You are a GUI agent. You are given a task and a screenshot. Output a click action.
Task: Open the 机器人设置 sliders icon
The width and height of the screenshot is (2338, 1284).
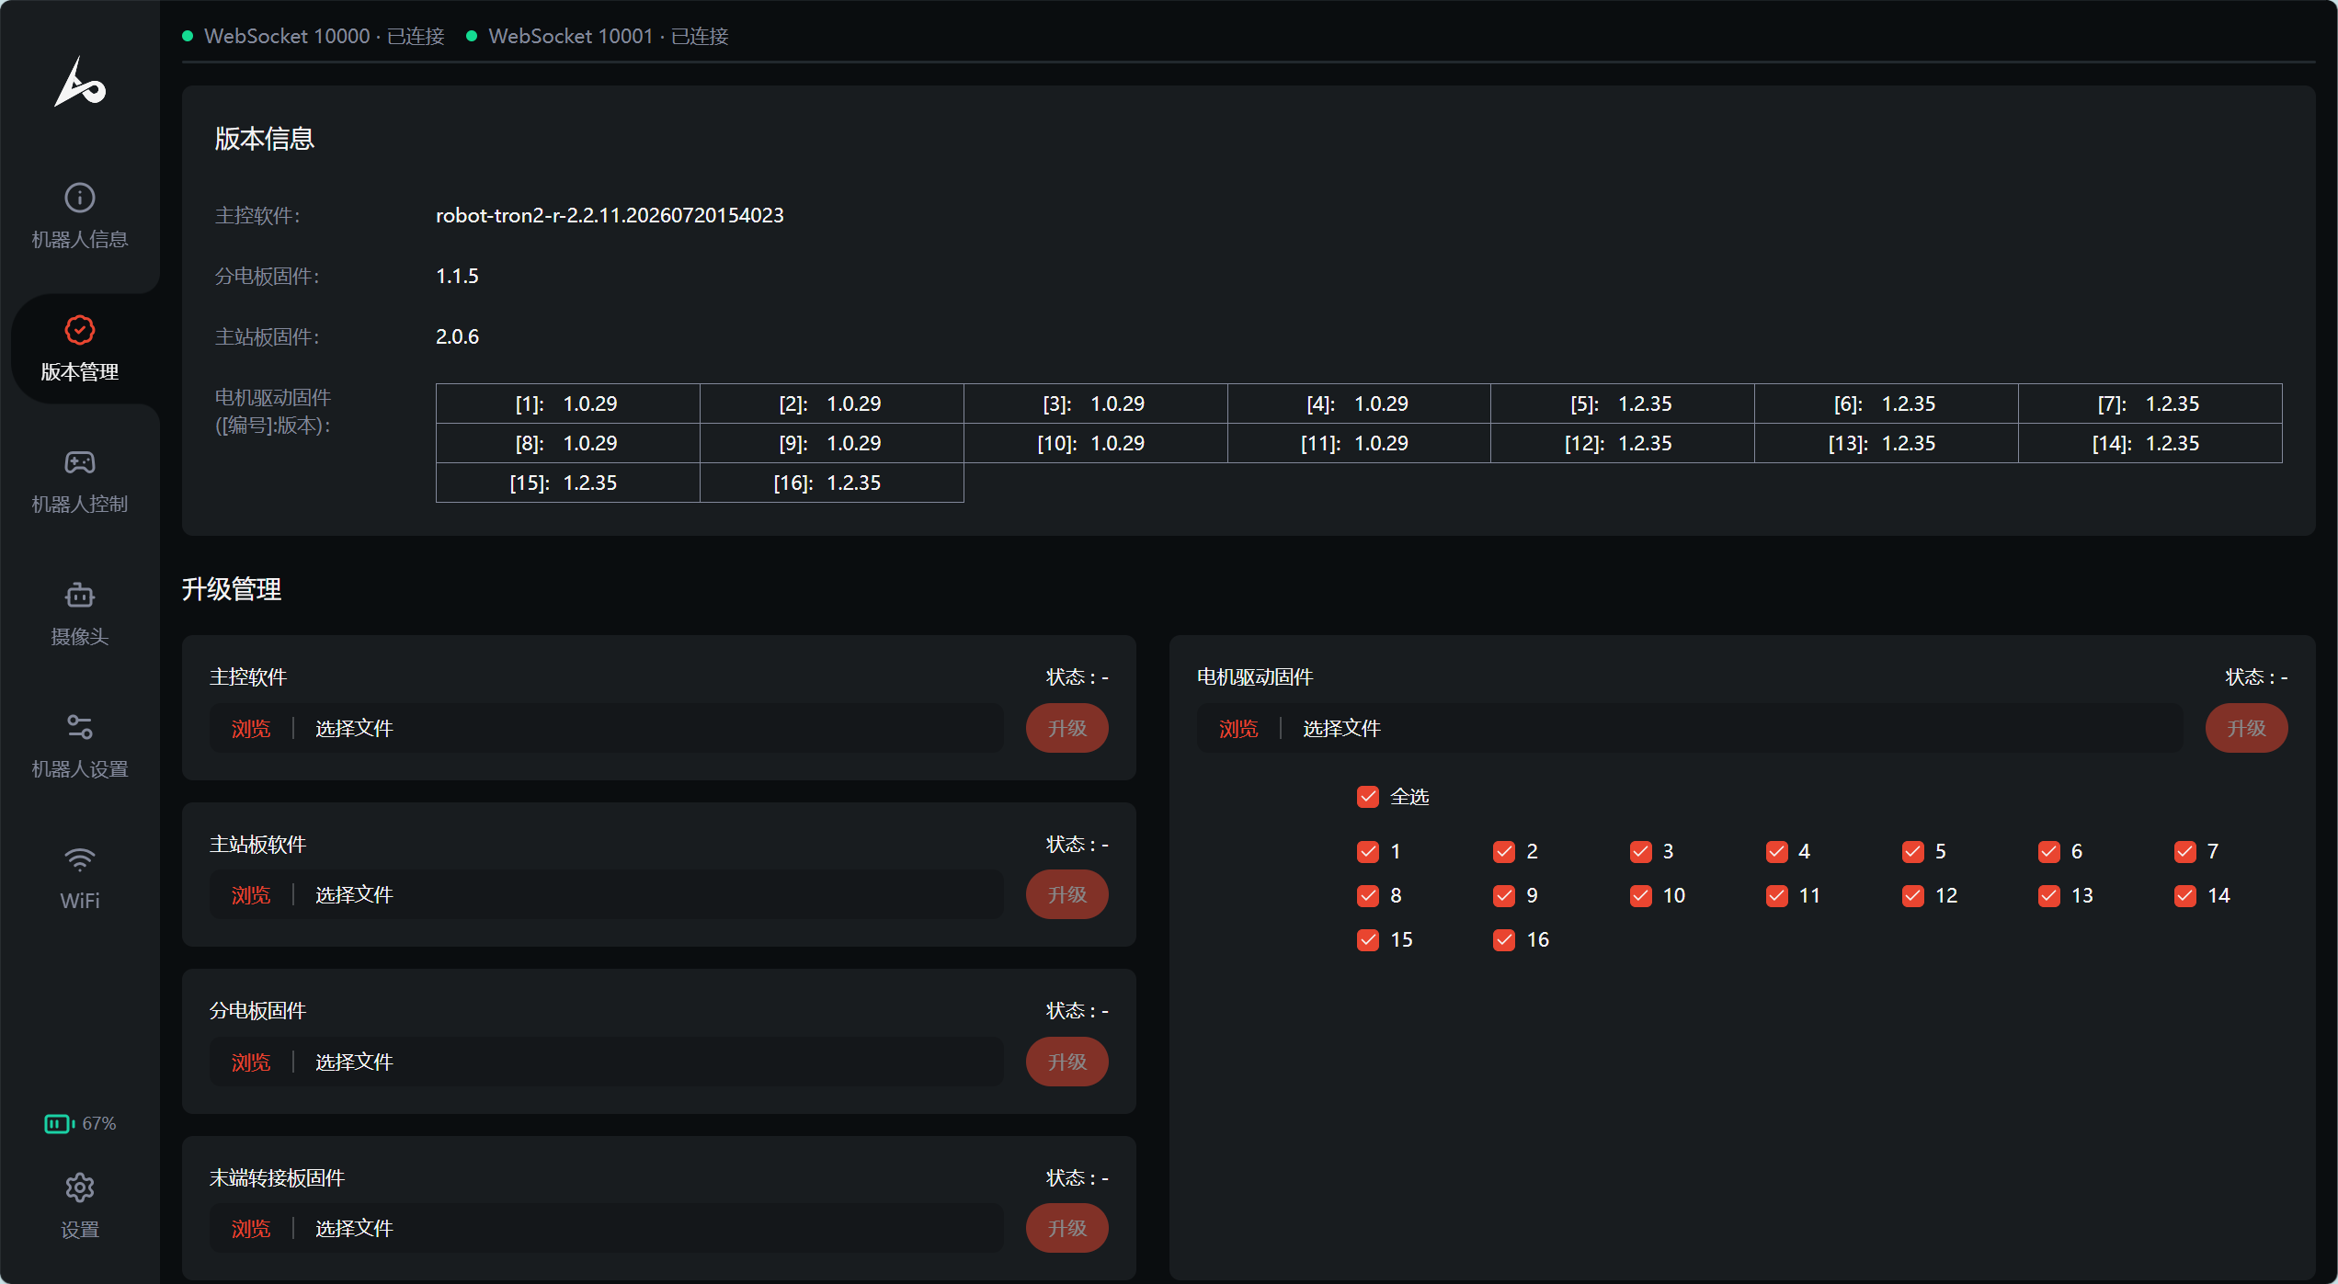(80, 726)
